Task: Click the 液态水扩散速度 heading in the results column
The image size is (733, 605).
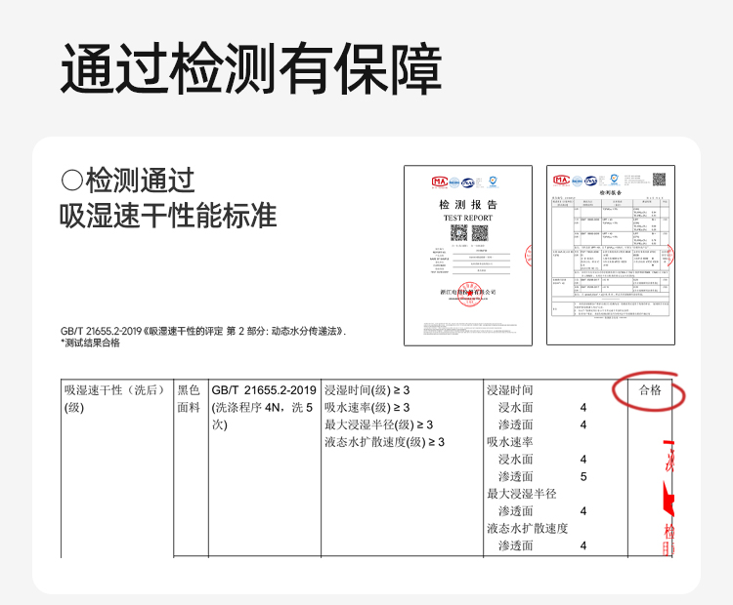Action: [x=528, y=529]
